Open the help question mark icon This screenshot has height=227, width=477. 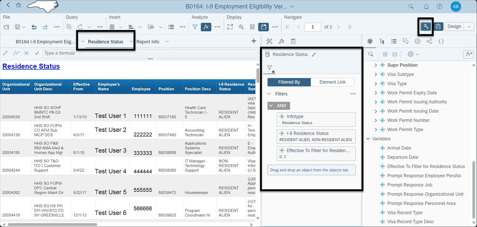tap(440, 7)
